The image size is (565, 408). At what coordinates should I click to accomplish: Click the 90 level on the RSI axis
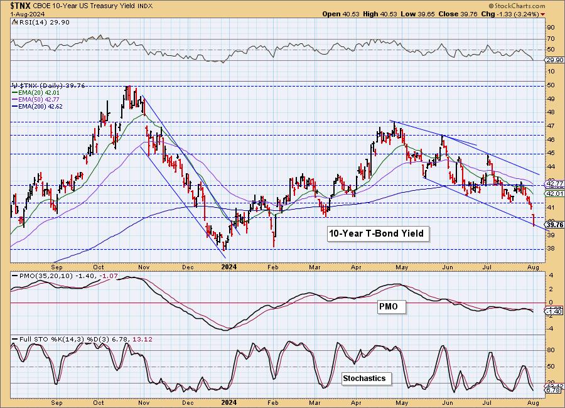(x=551, y=28)
